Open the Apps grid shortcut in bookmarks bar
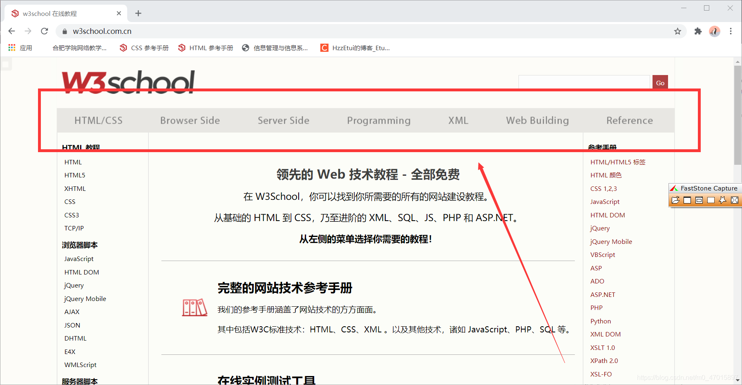Image resolution: width=742 pixels, height=385 pixels. tap(20, 48)
